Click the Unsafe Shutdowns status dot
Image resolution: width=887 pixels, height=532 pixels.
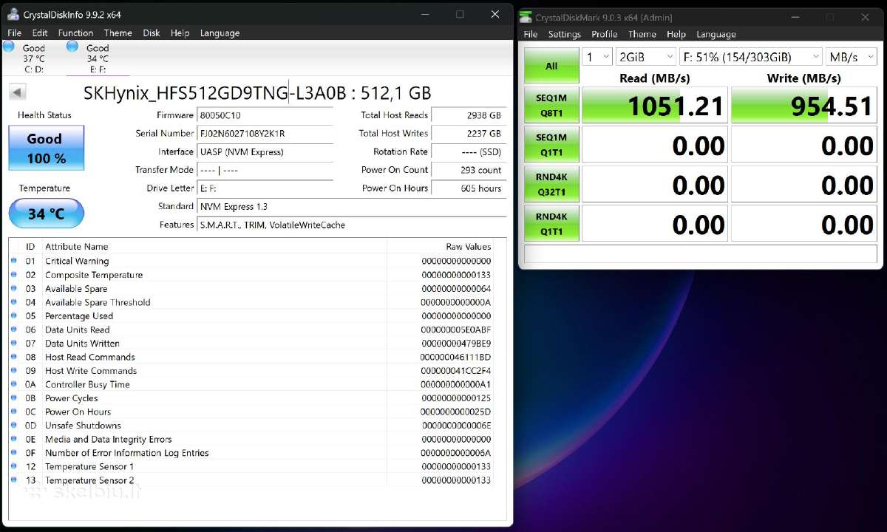[14, 426]
